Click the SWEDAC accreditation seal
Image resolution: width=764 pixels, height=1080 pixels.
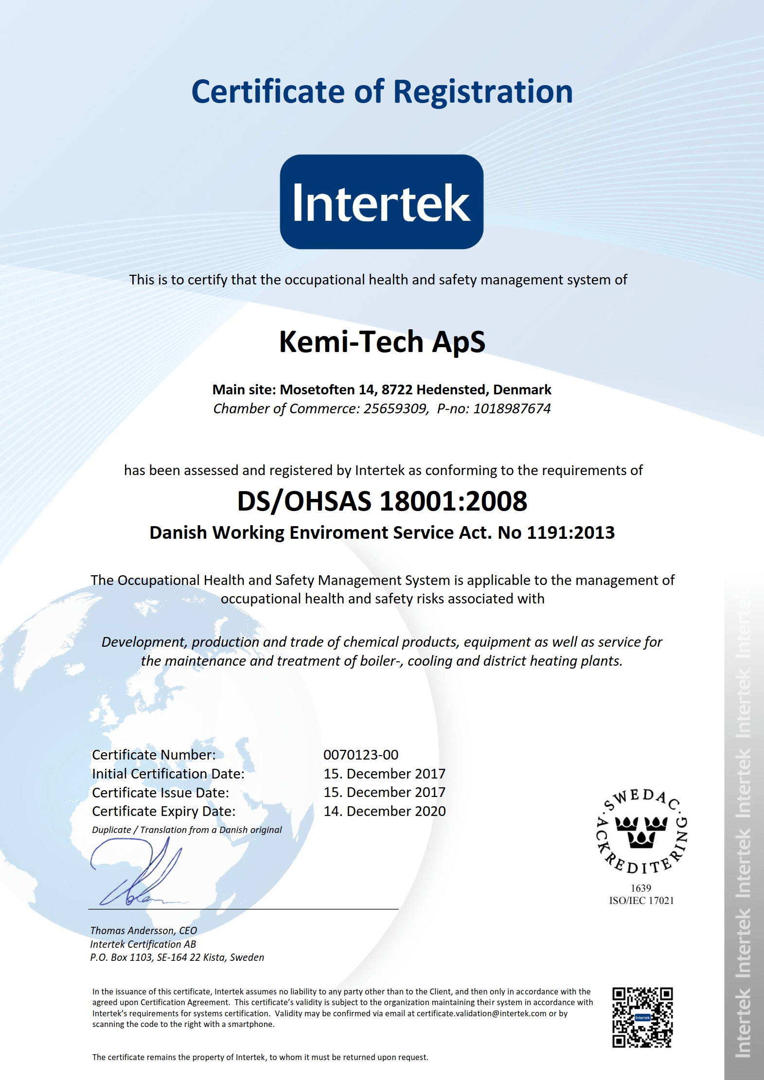[x=641, y=832]
